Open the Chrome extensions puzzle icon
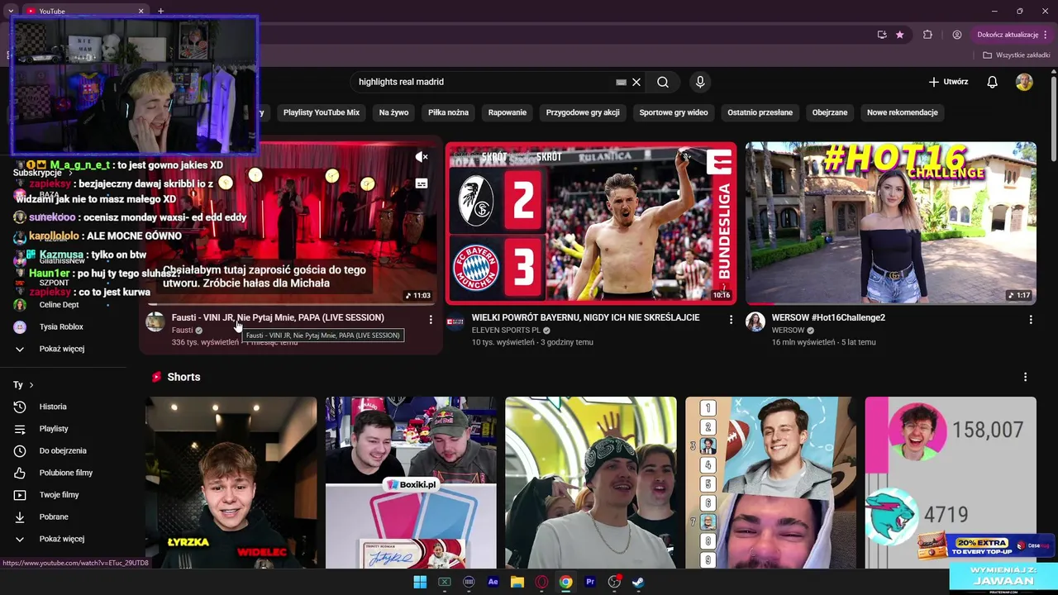This screenshot has height=595, width=1058. (x=927, y=35)
